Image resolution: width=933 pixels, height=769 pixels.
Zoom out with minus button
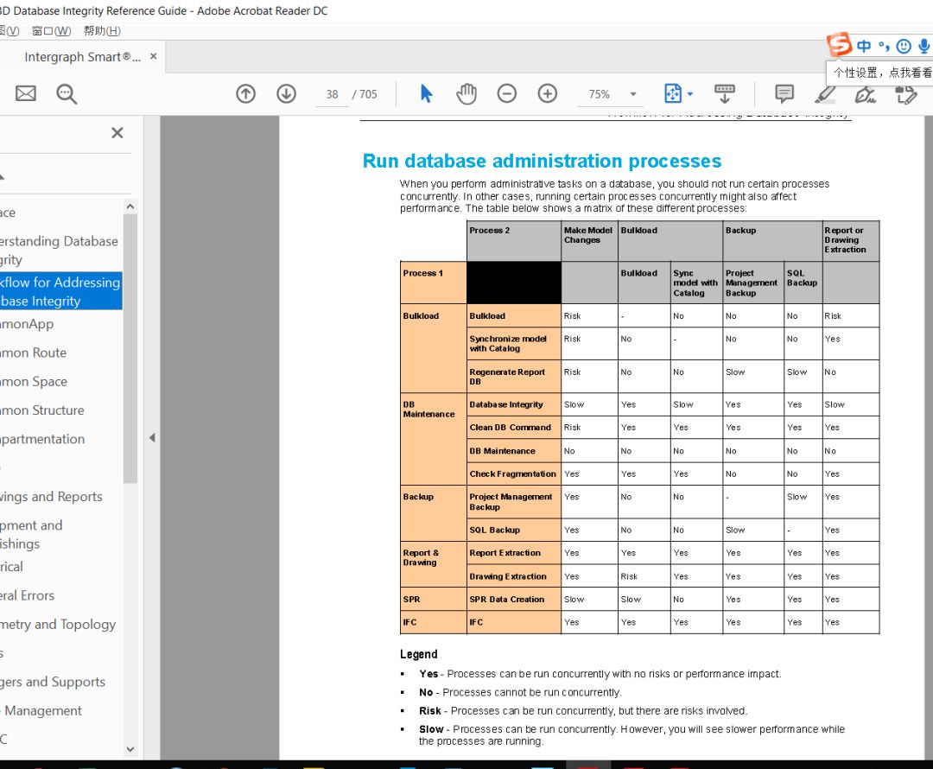(x=507, y=93)
